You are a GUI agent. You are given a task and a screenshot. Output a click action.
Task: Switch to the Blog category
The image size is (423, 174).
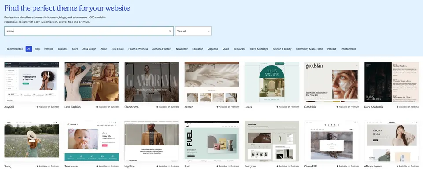tap(37, 49)
